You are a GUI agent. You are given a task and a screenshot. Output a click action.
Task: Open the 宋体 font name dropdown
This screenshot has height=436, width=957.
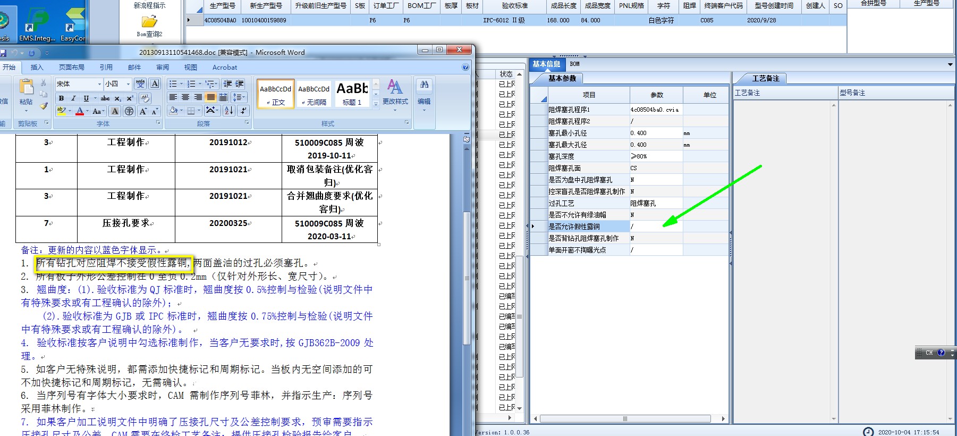(x=99, y=84)
